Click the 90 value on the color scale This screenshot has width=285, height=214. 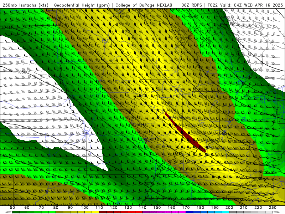click(x=70, y=208)
